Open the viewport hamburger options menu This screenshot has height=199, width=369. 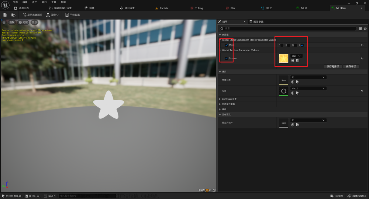coord(4,22)
